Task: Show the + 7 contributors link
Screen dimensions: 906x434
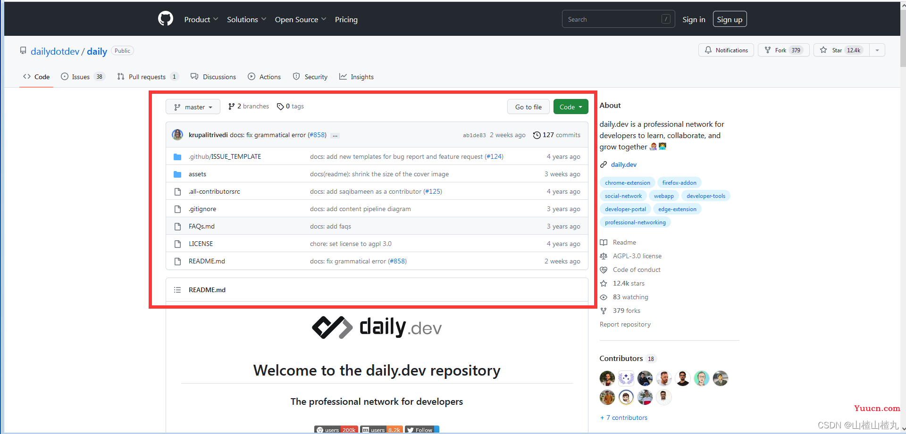Action: click(x=623, y=418)
